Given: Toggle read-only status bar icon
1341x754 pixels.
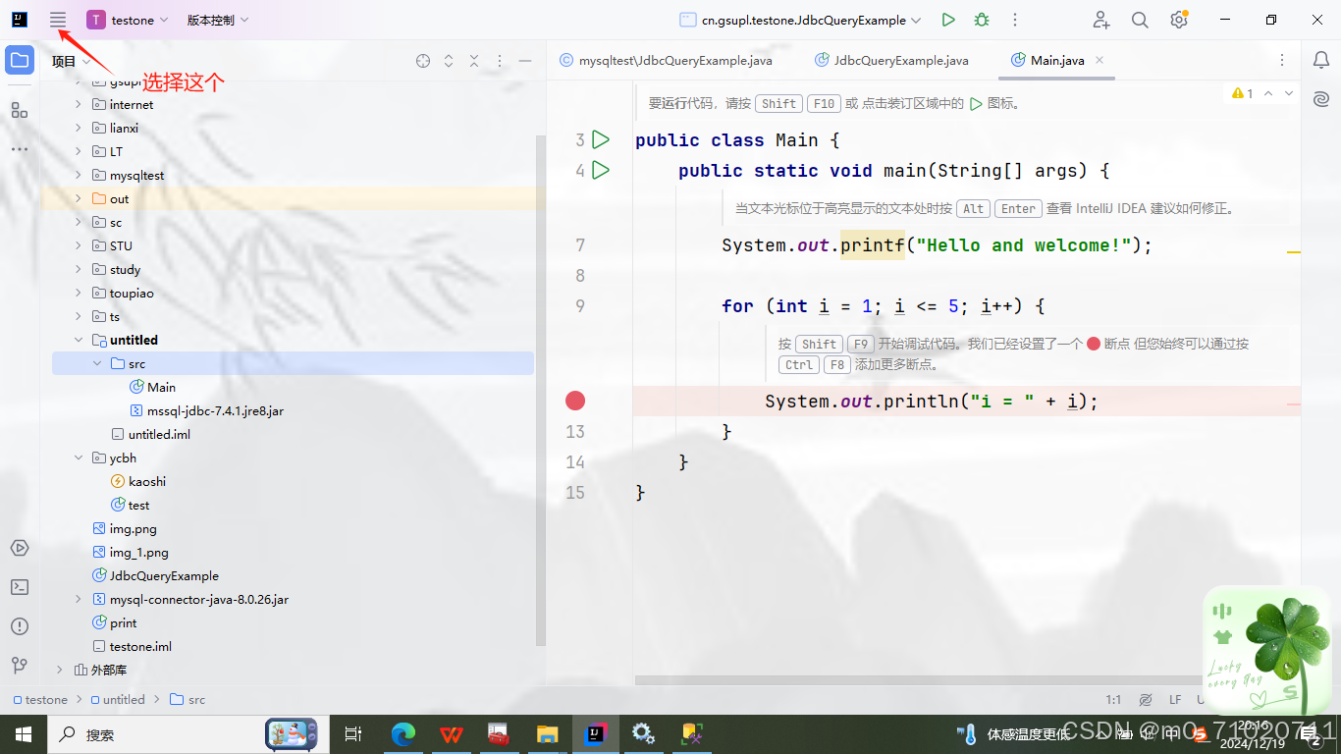Looking at the screenshot, I should (x=1146, y=700).
